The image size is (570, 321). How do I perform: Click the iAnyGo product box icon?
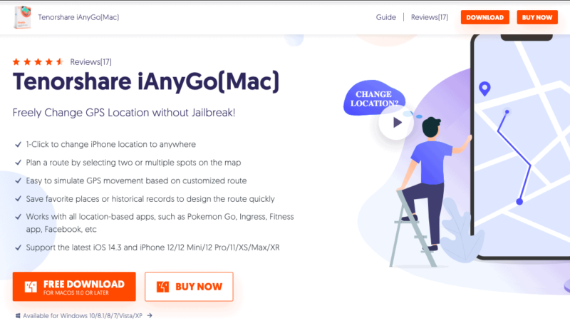22,17
